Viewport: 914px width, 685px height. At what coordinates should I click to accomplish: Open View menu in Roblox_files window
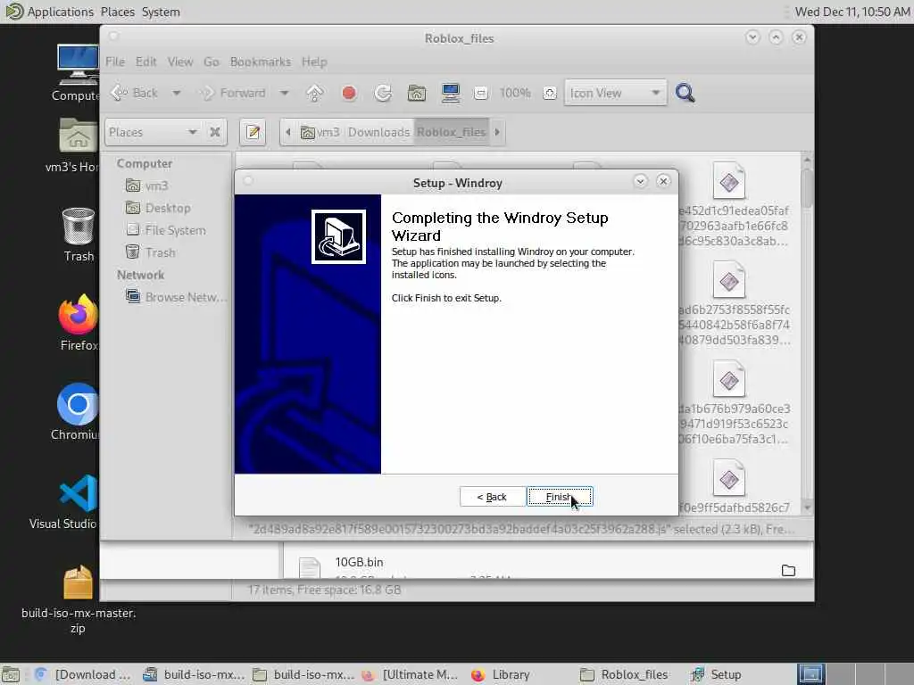[180, 62]
